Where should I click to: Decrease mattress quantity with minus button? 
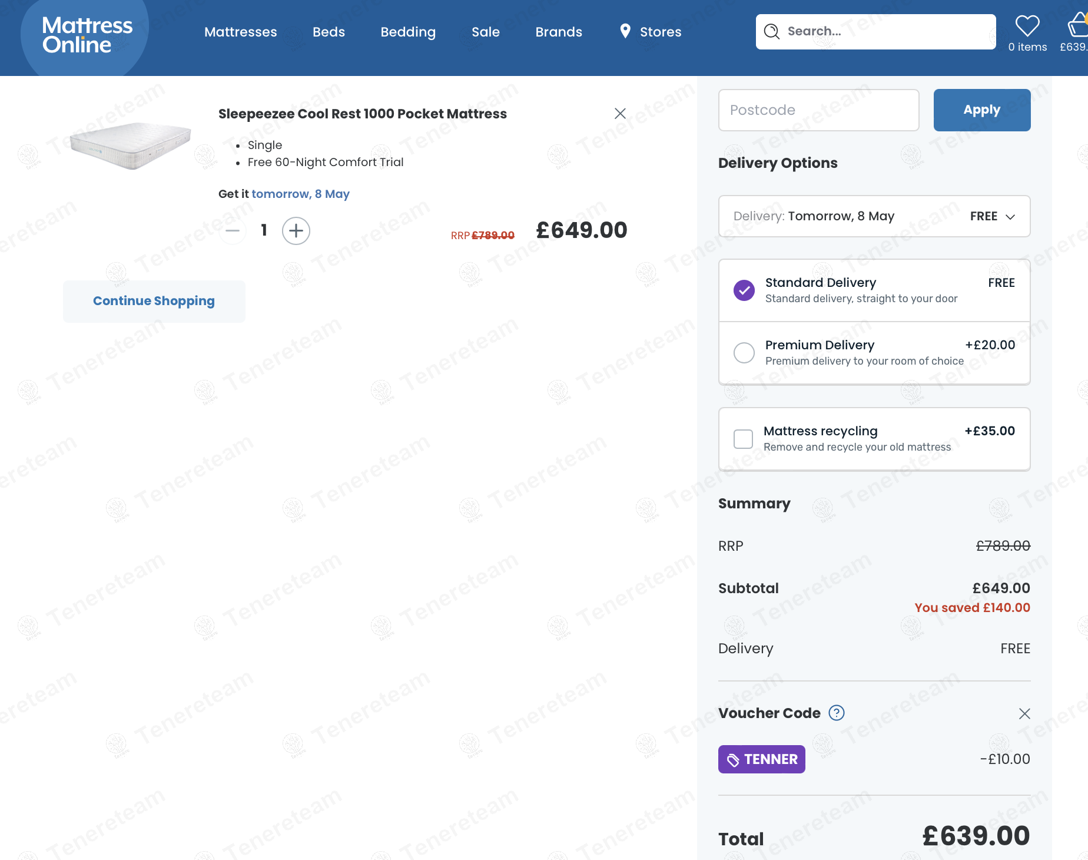tap(233, 230)
